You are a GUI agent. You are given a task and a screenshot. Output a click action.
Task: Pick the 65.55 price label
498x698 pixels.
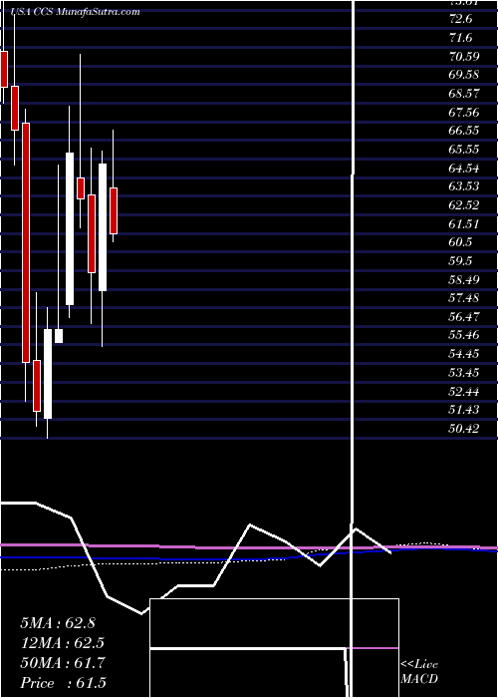464,150
